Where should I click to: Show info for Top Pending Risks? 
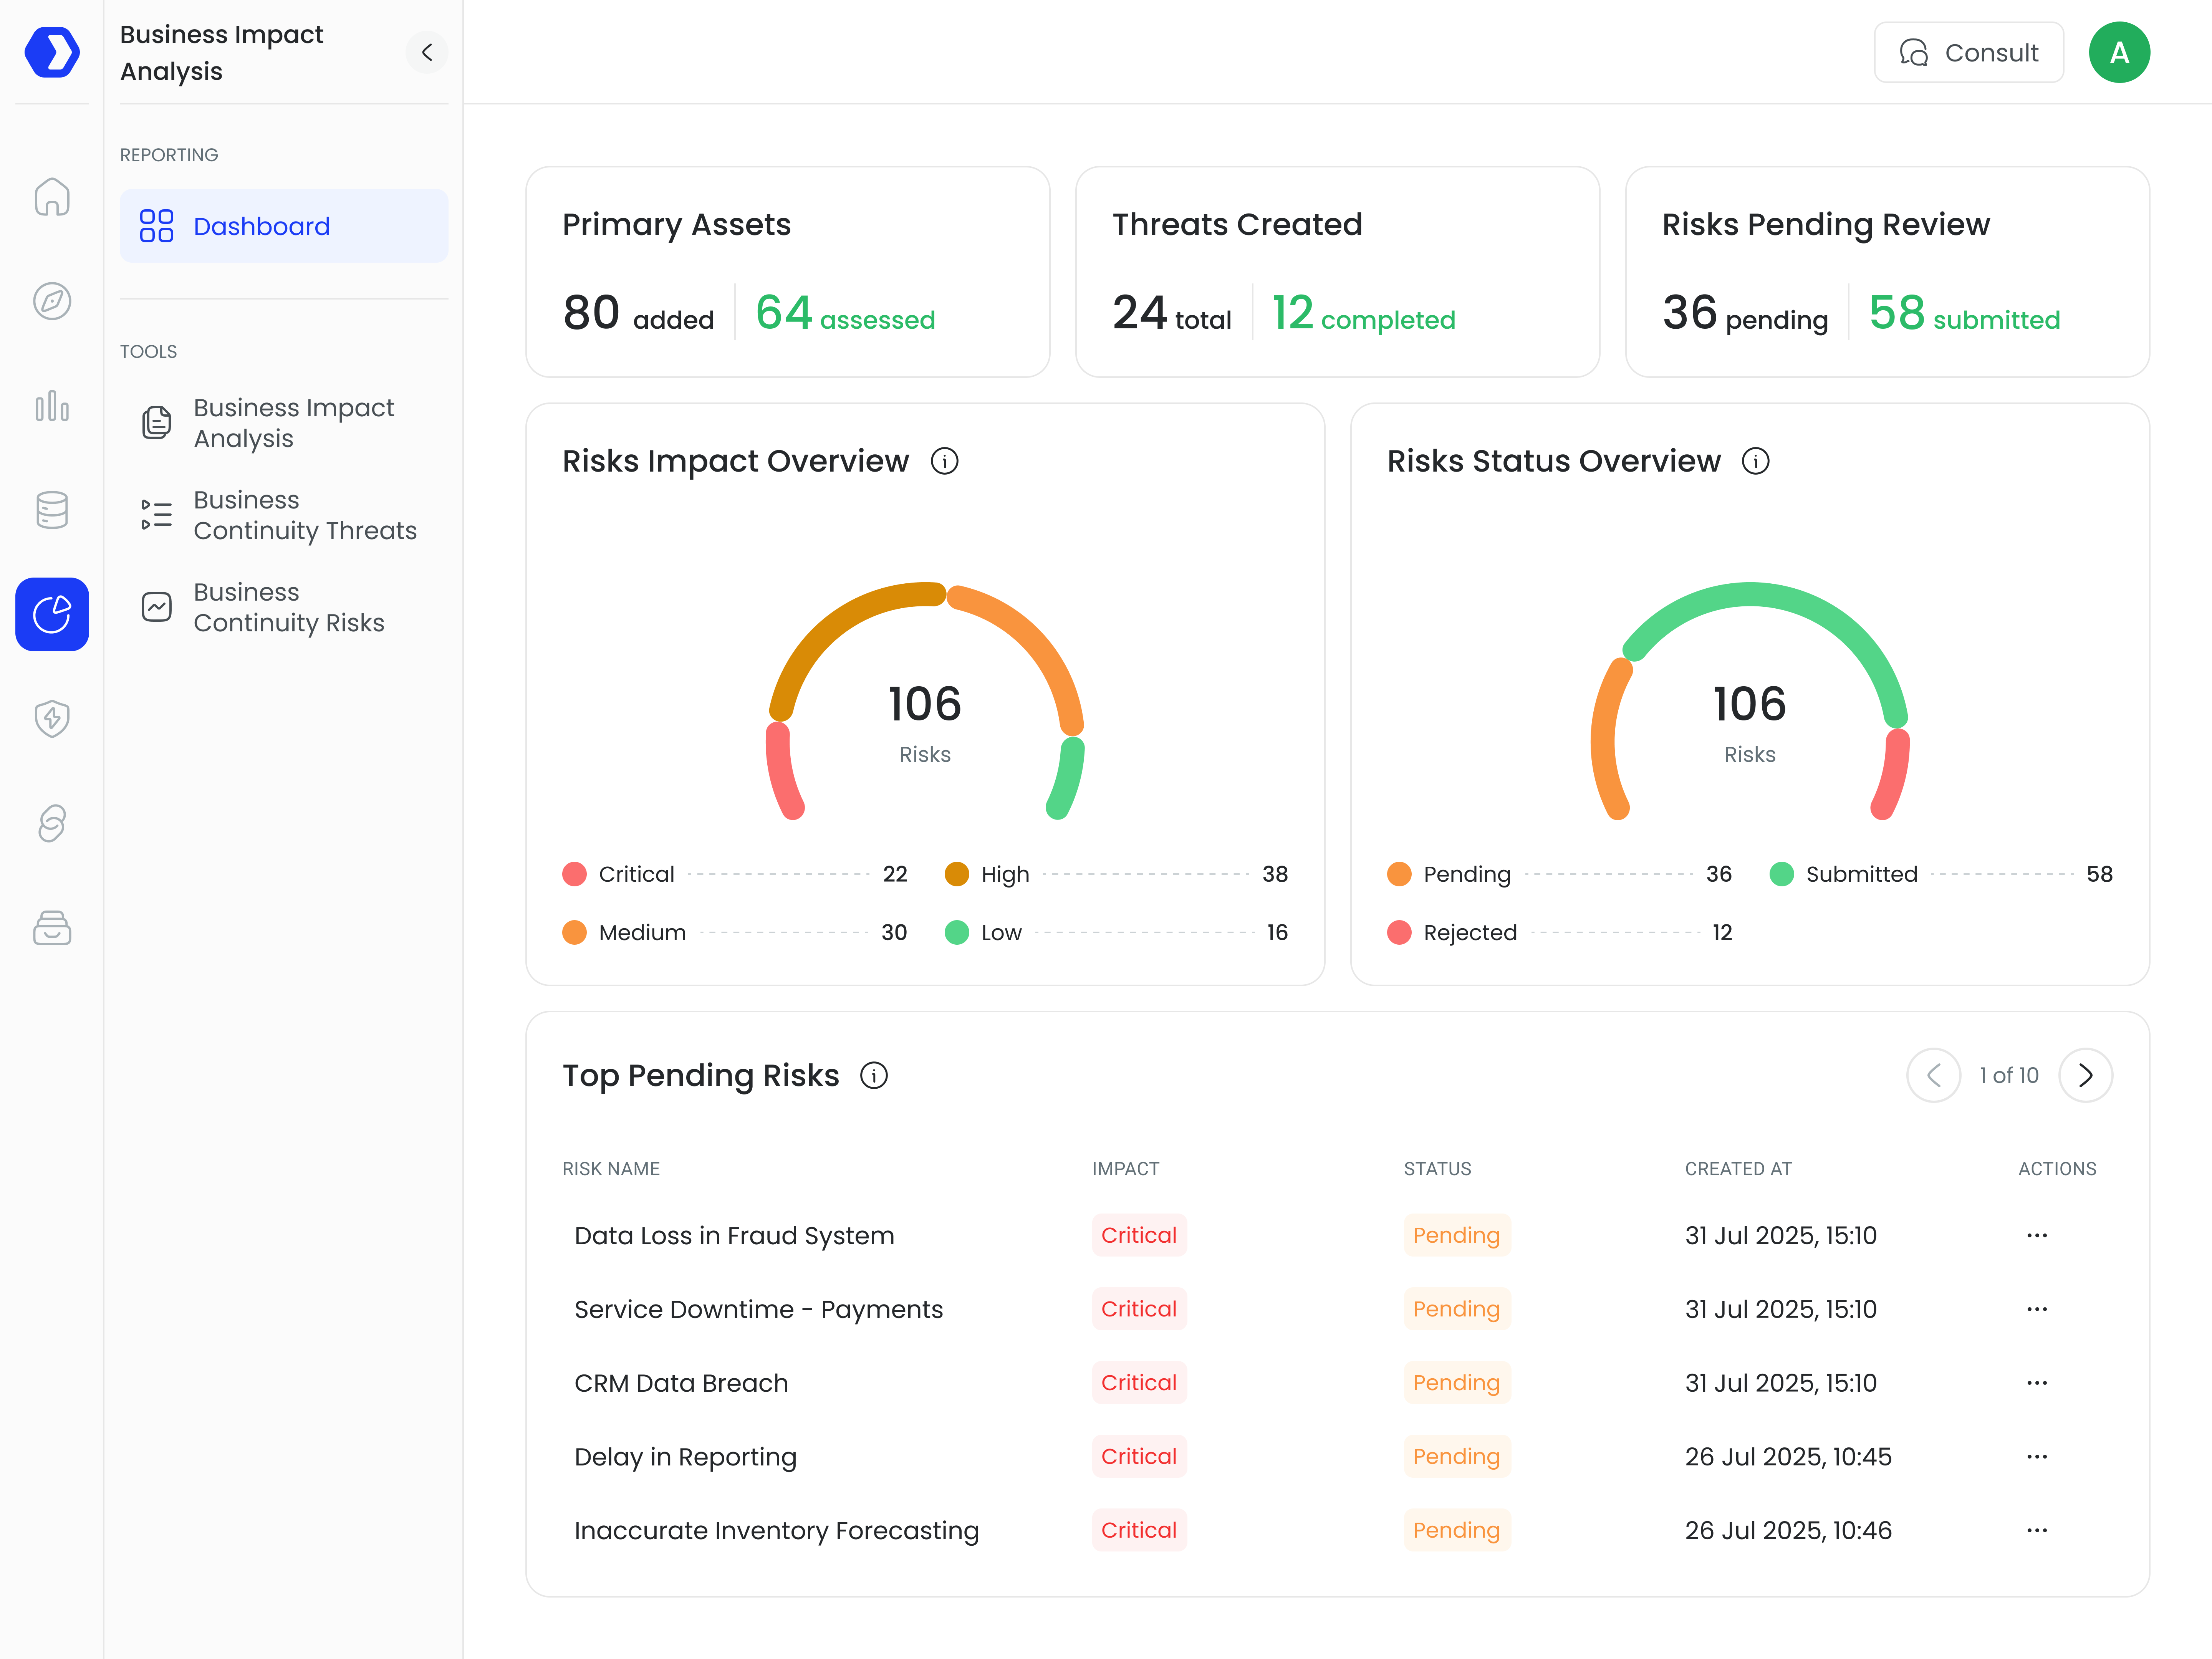click(x=874, y=1075)
